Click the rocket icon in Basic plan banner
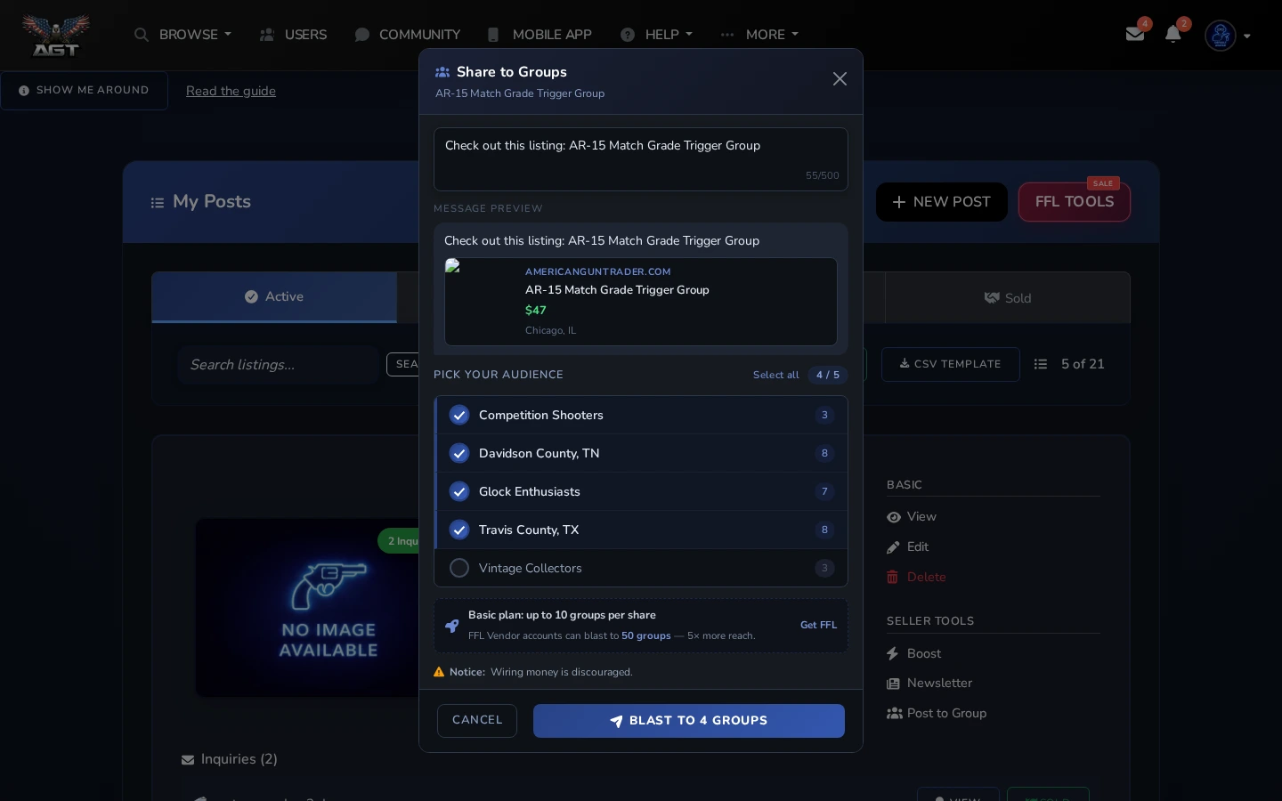Screen dimensions: 1282x801 coord(452,626)
